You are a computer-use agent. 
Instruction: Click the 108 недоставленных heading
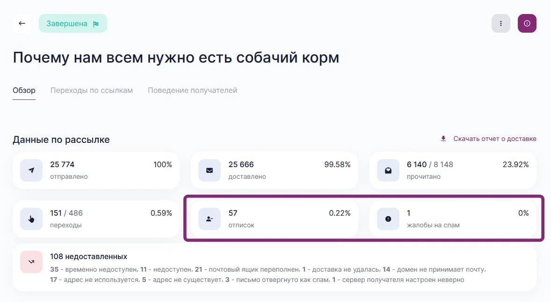coord(88,256)
